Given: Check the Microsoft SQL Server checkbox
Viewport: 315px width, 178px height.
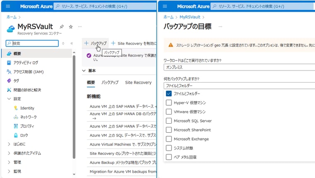Looking at the screenshot, I should (169, 121).
